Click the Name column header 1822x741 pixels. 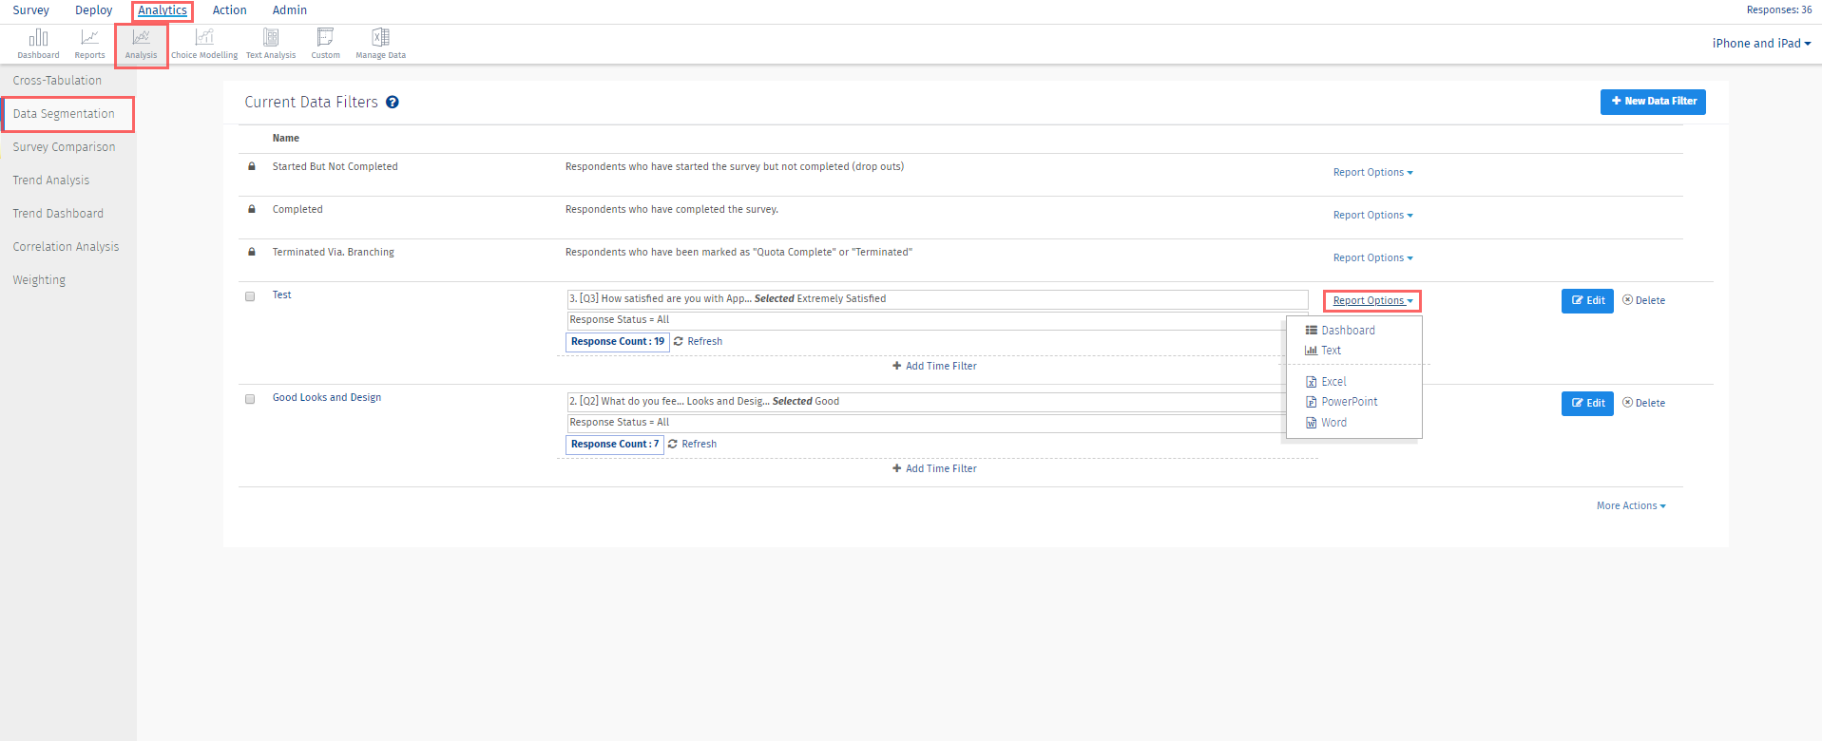(x=286, y=138)
